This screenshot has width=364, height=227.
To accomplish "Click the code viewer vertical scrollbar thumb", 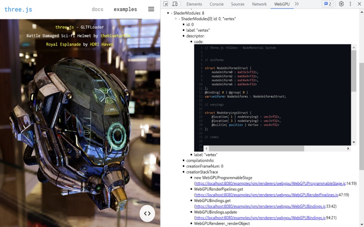I will tap(354, 71).
